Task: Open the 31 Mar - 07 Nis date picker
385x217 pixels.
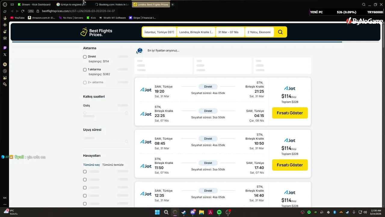Action: click(x=230, y=32)
